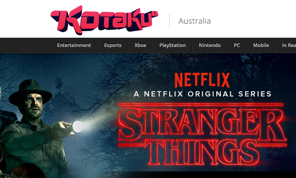Go to the Esports section
This screenshot has height=178, width=296.
click(x=113, y=45)
